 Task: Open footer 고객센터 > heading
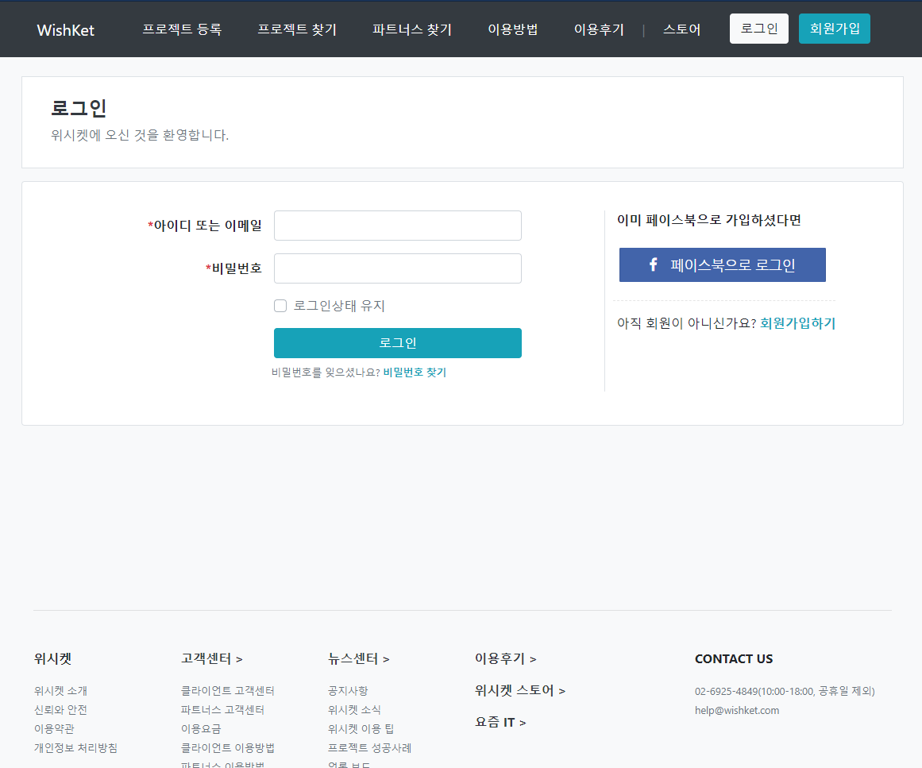point(212,658)
